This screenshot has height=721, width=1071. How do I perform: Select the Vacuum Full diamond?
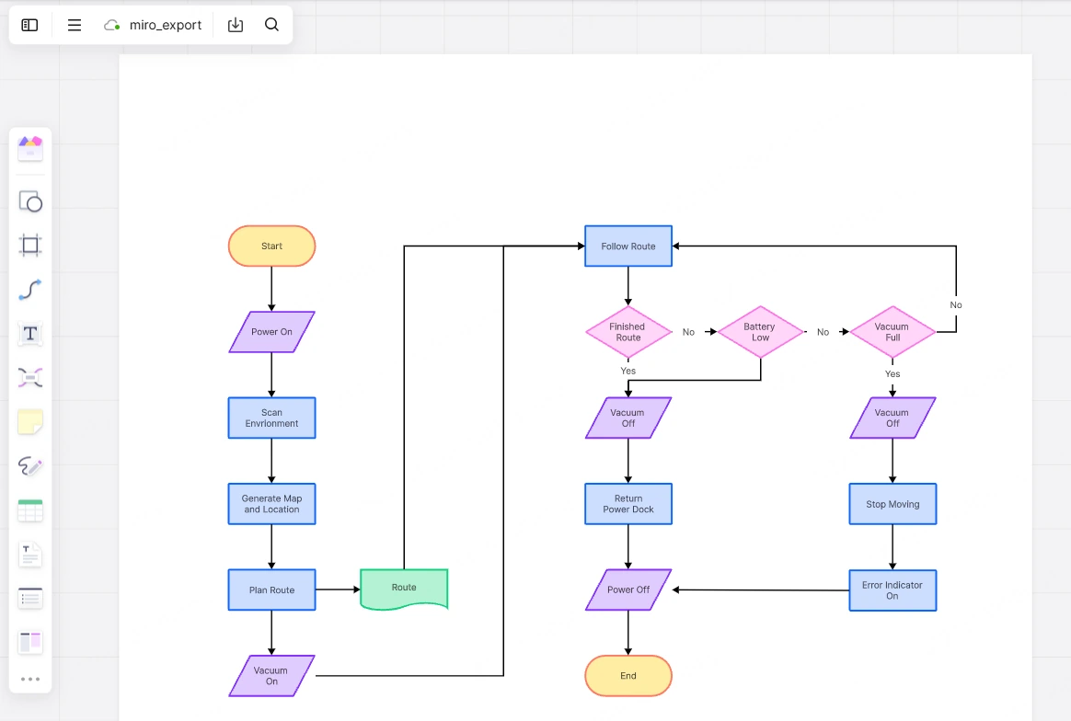tap(892, 332)
